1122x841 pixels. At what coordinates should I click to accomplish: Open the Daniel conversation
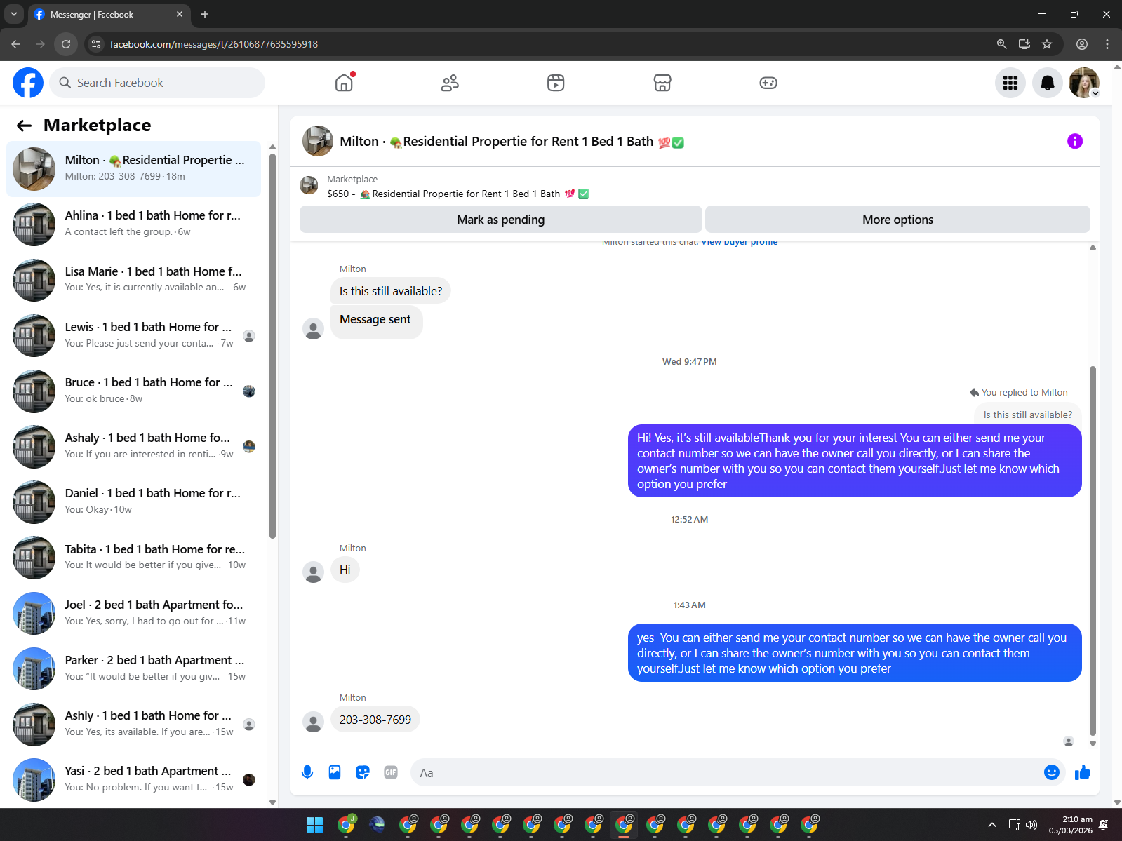(133, 502)
